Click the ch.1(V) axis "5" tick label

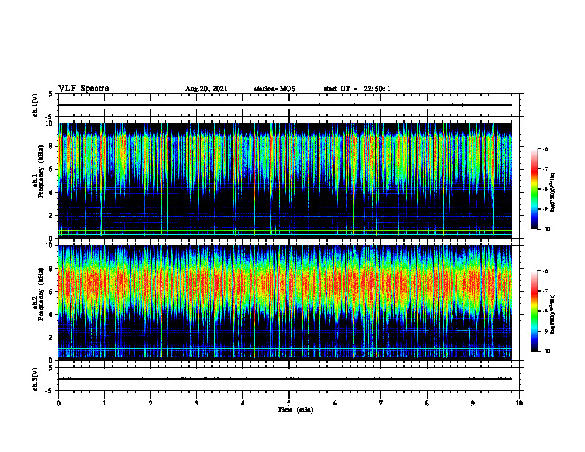coord(51,94)
